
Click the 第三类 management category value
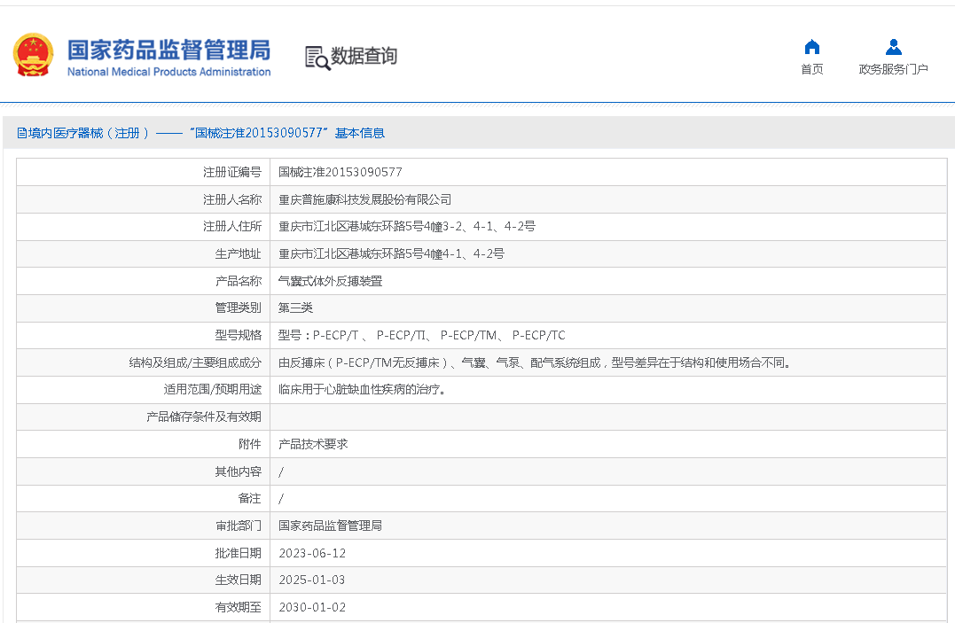(295, 308)
